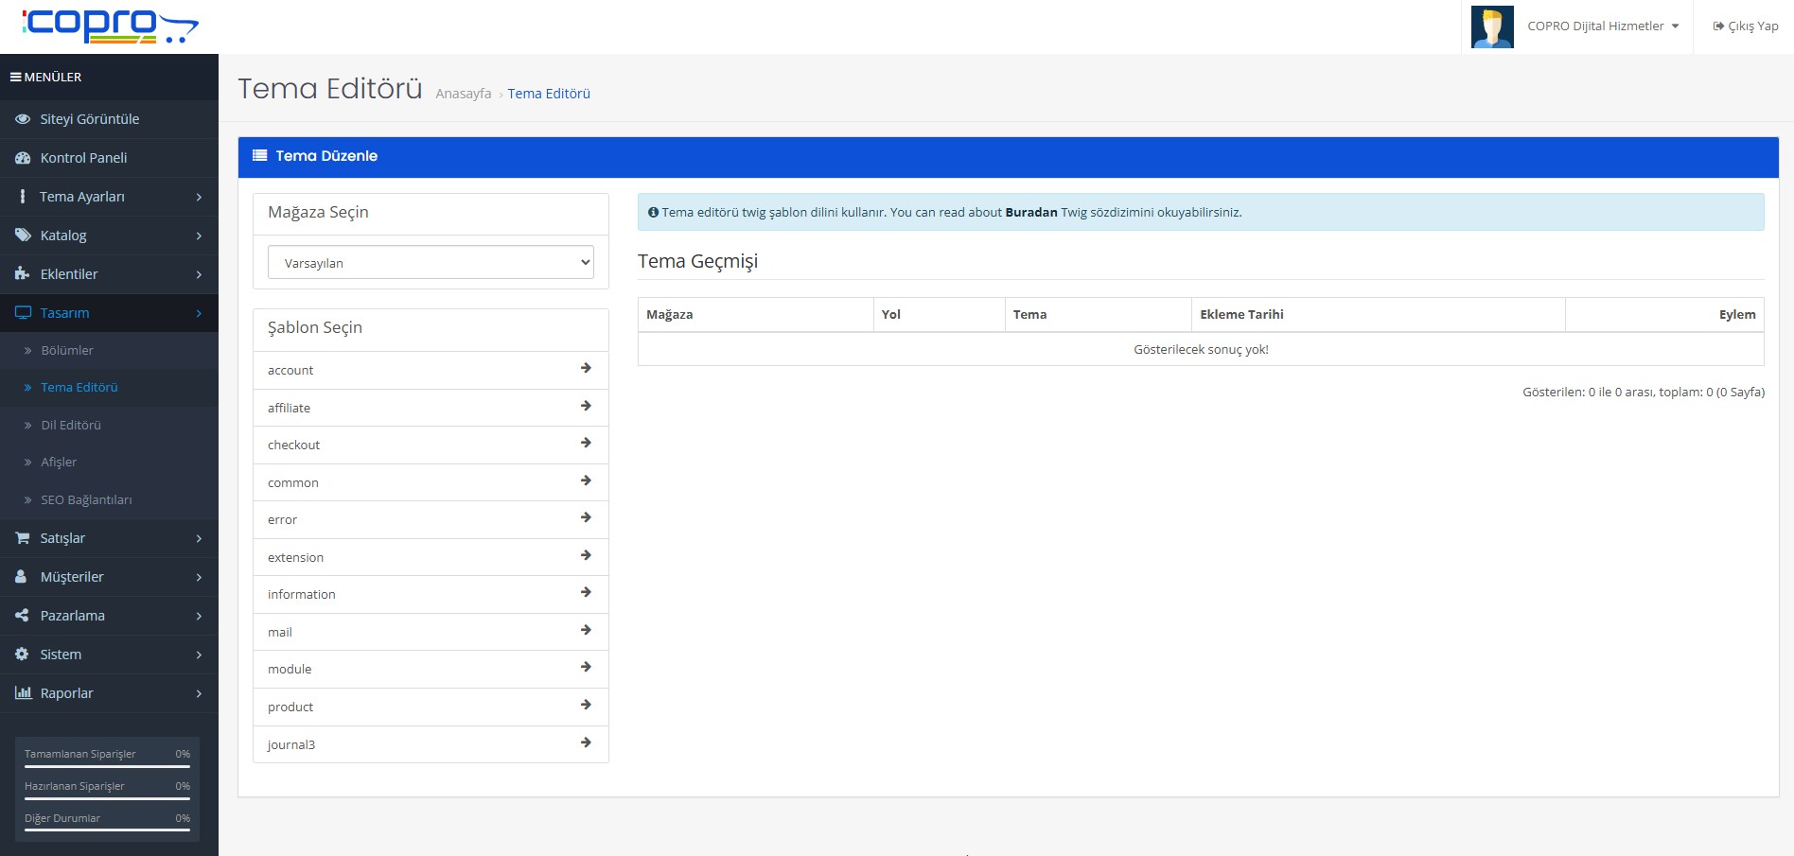Open COPRO Dijital Hizmetler user dropdown

pos(1602,26)
